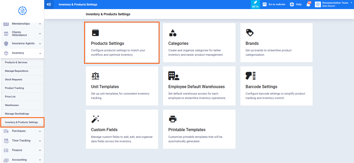Click the Purchases label in sidebar
This screenshot has width=354, height=163.
click(19, 131)
